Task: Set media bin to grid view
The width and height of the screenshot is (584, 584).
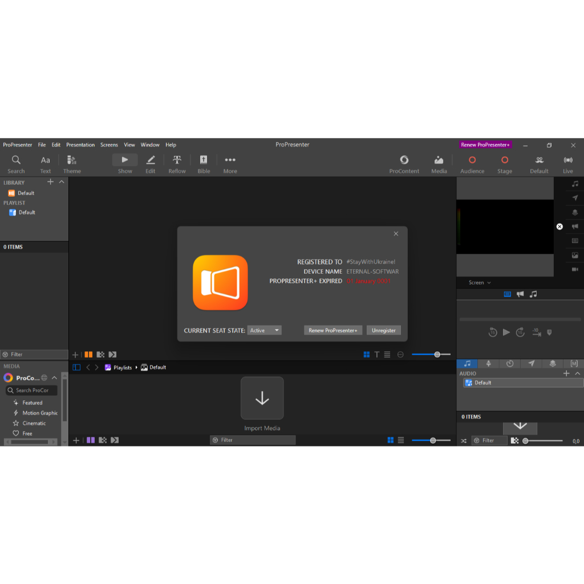Action: coord(390,440)
